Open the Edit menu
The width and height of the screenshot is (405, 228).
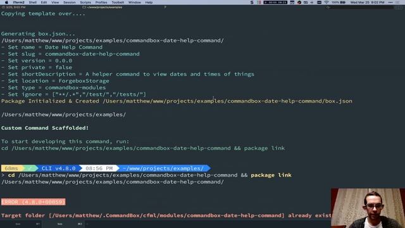[x=44, y=3]
